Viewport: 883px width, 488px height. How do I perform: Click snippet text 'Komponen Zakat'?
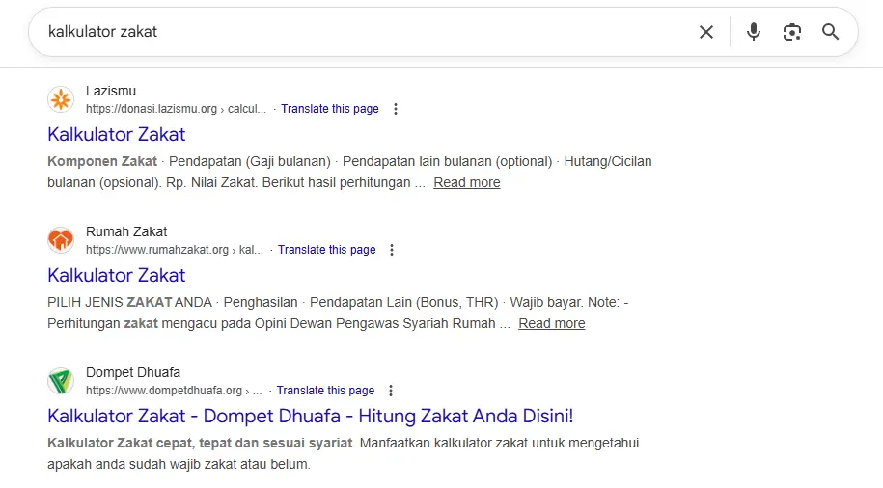coord(102,161)
